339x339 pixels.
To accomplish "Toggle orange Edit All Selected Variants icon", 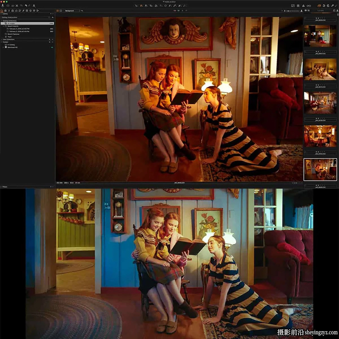I will (319, 6).
